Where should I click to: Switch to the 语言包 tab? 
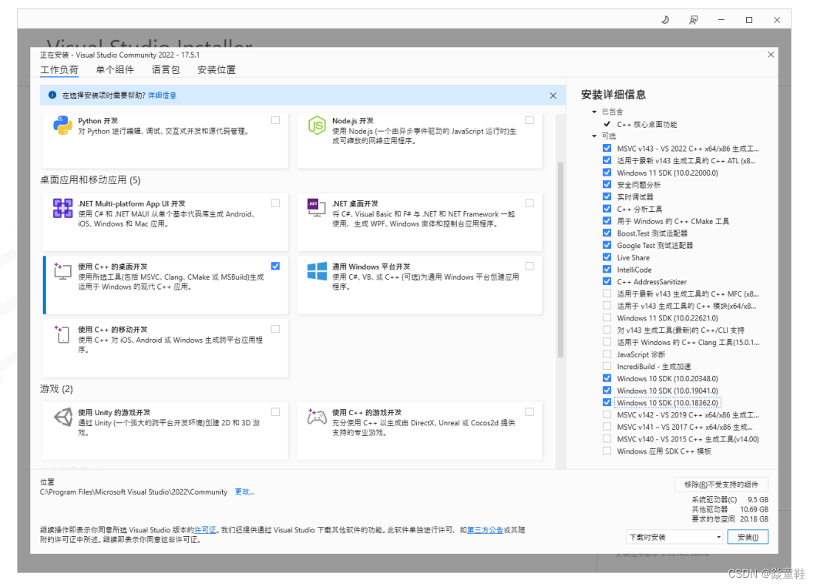coord(166,70)
